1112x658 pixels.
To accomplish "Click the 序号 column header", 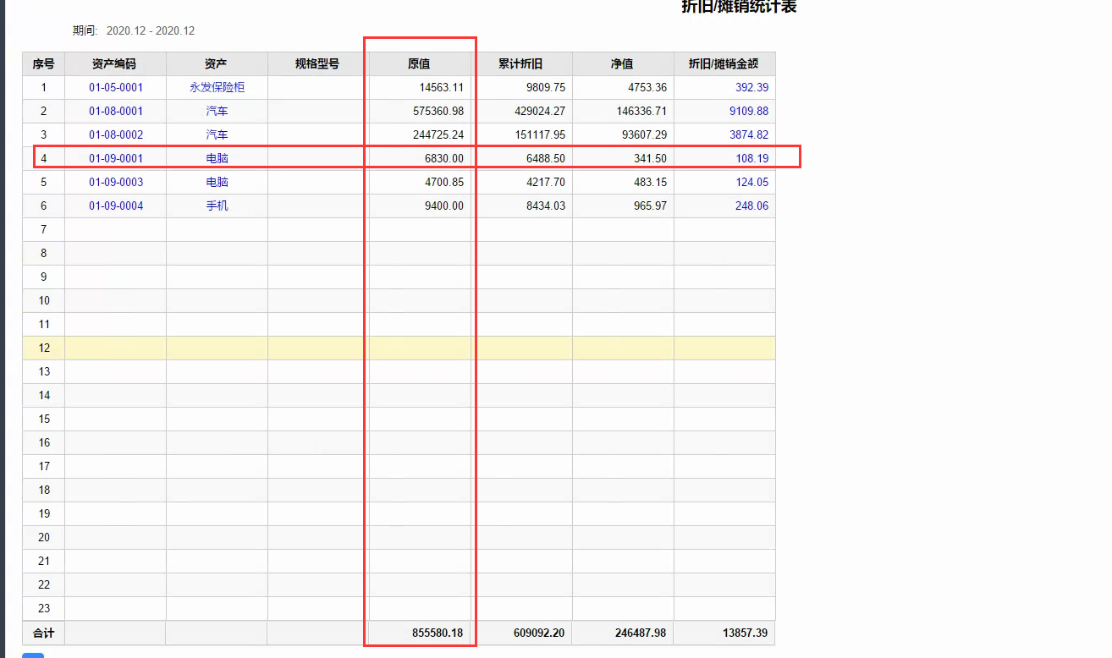I will click(44, 64).
